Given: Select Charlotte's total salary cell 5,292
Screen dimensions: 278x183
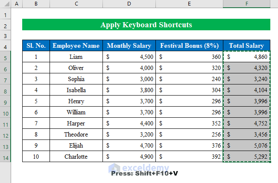Looking at the screenshot, I should click(x=246, y=157).
